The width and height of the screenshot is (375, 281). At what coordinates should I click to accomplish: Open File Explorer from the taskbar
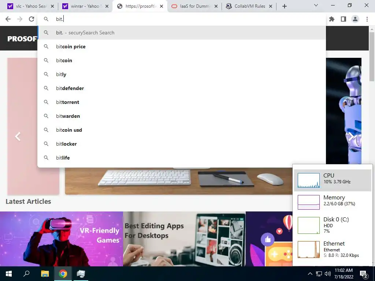45,274
